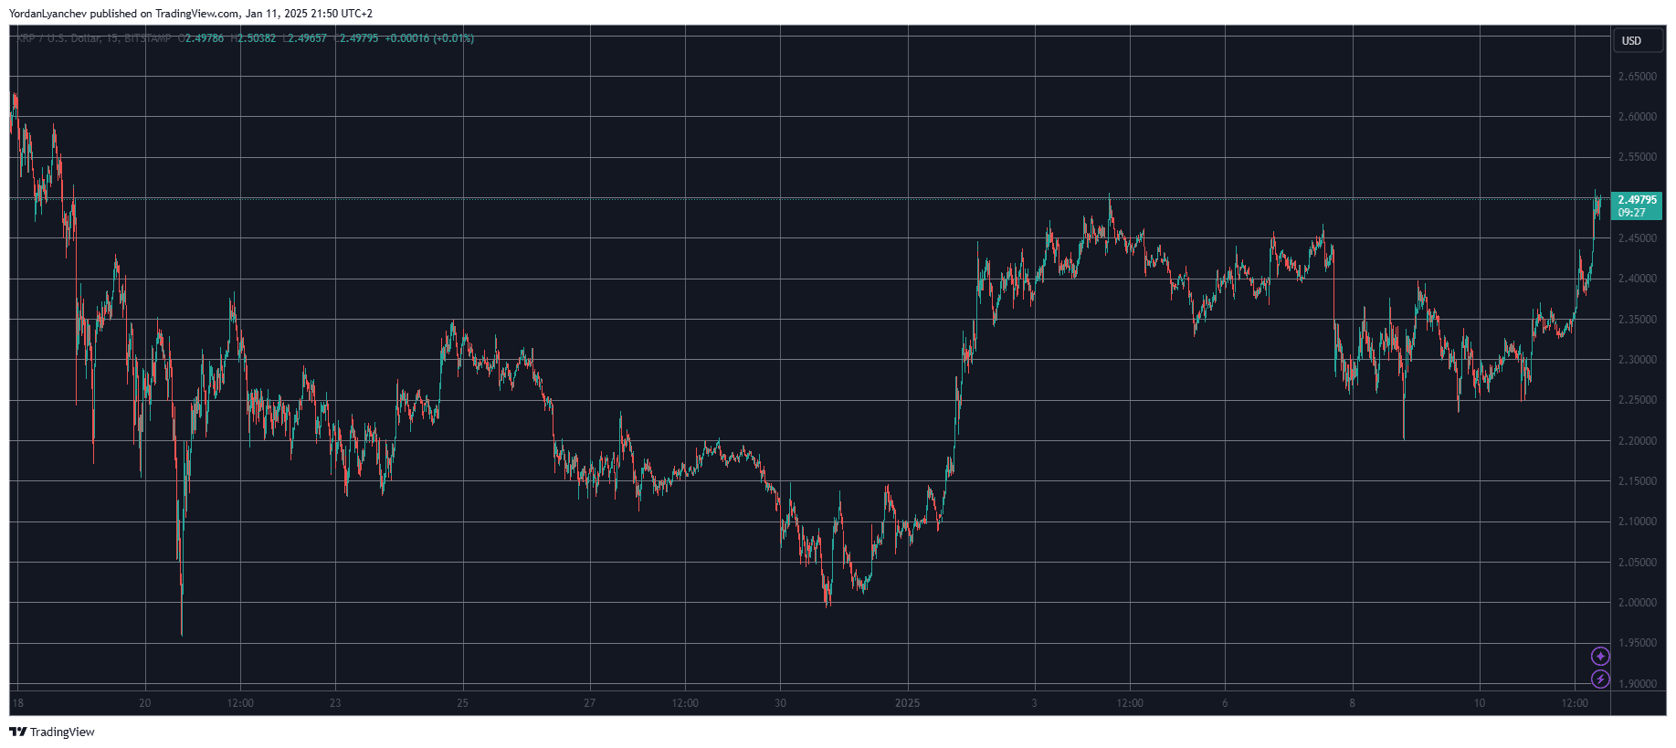The width and height of the screenshot is (1676, 748).
Task: Click the current price label 2.49795
Action: pos(1637,200)
